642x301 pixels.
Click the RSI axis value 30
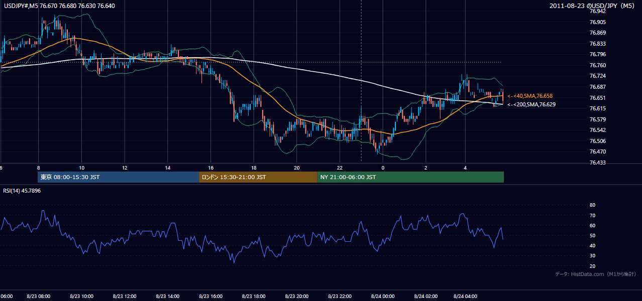click(x=592, y=256)
